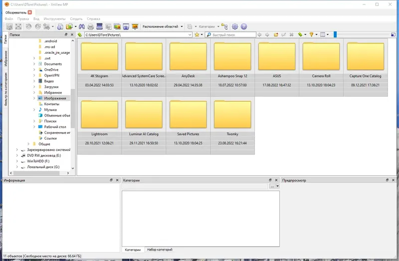The image size is (399, 261).
Task: Click the binoculars search icon in toolbar
Action: point(82,26)
